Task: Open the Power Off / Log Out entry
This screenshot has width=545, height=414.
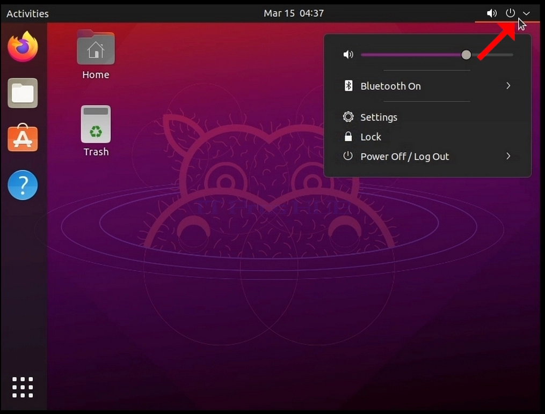Action: 427,157
